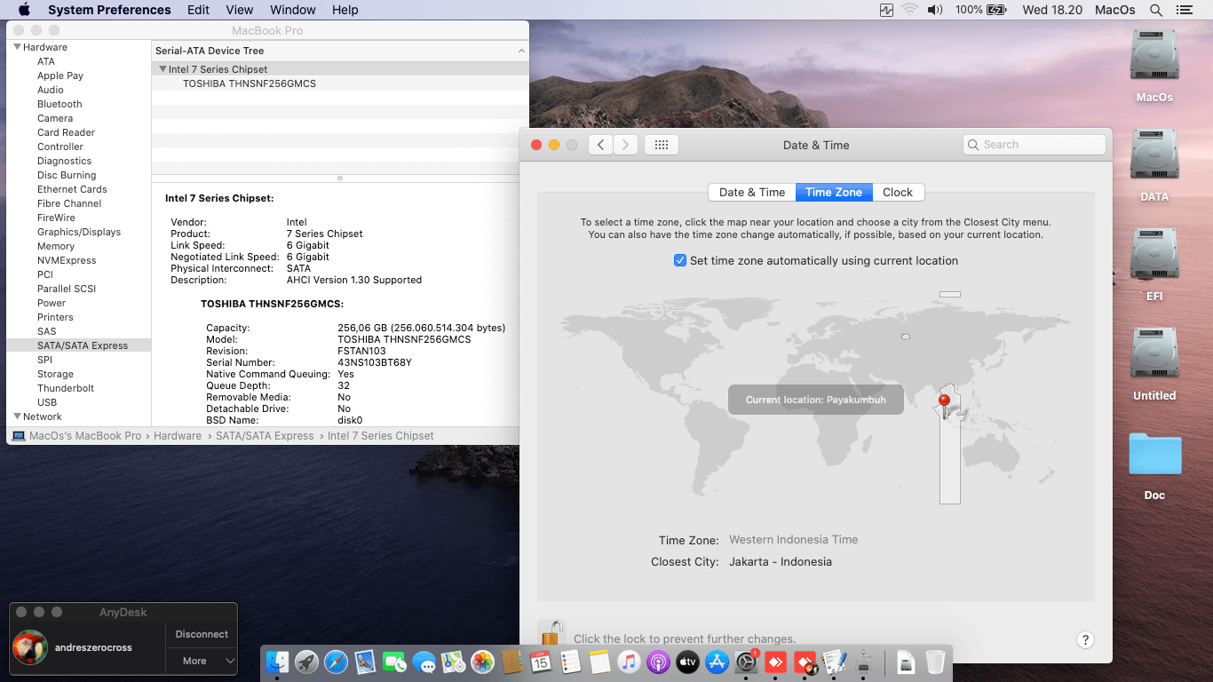The width and height of the screenshot is (1213, 682).
Task: Collapse the Network section in sidebar
Action: click(x=17, y=416)
